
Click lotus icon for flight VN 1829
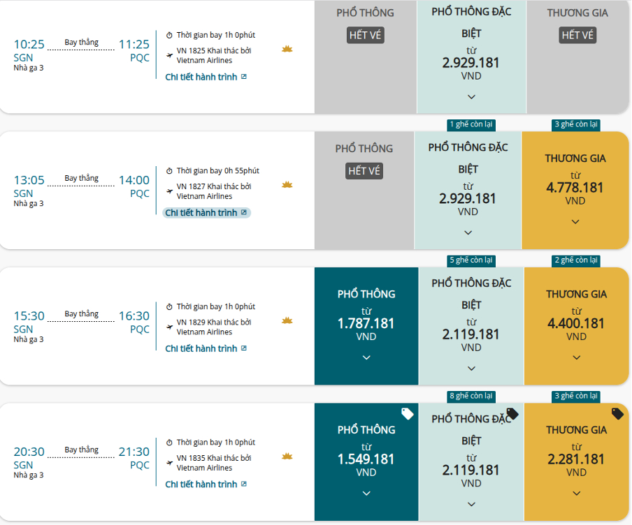point(287,320)
